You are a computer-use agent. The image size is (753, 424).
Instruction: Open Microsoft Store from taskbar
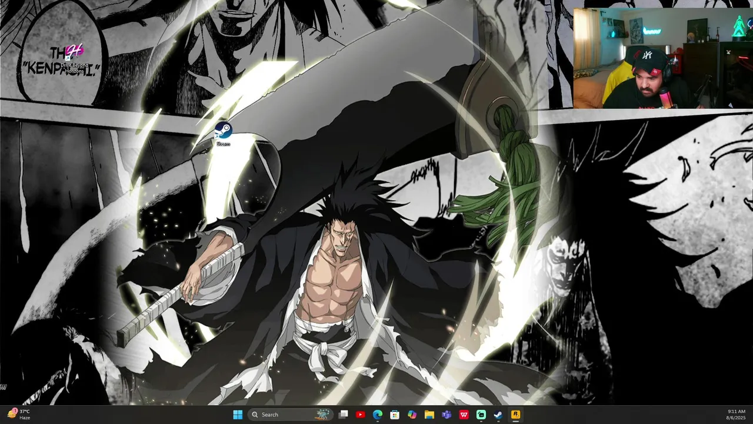coord(395,415)
